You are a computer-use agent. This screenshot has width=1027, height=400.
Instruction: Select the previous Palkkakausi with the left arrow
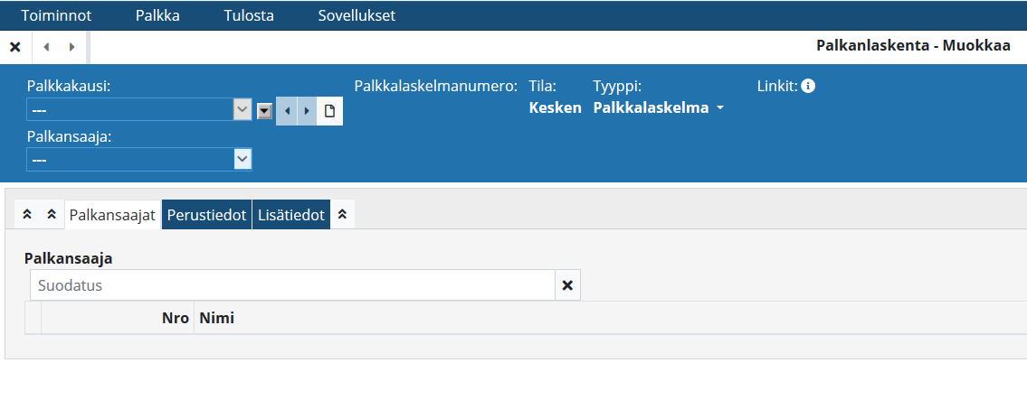tap(287, 110)
